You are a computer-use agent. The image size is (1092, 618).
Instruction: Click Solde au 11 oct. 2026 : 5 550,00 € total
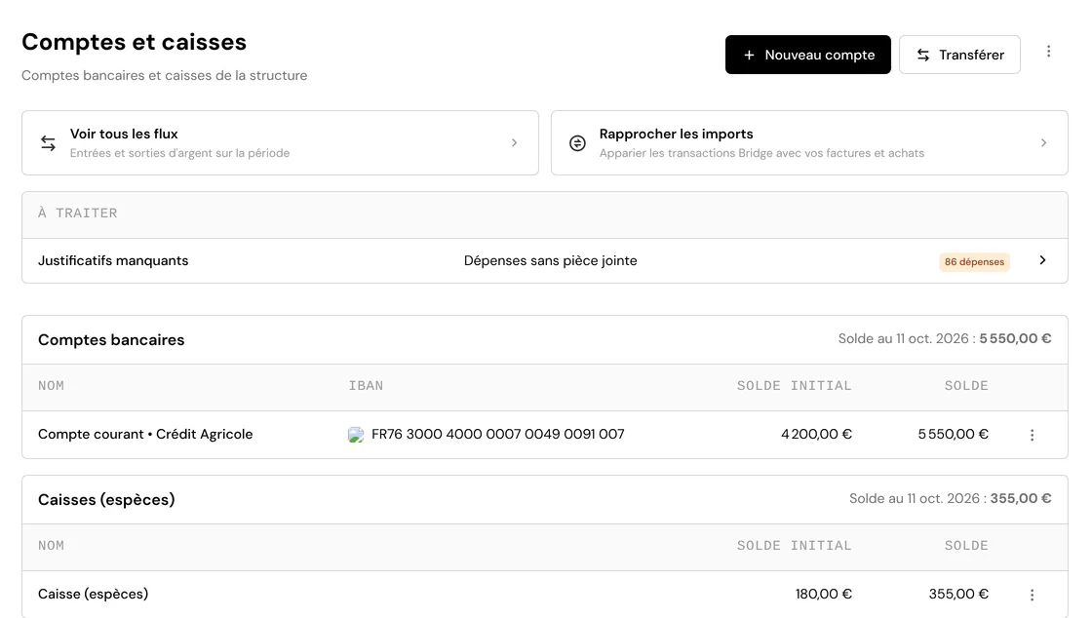coord(945,339)
